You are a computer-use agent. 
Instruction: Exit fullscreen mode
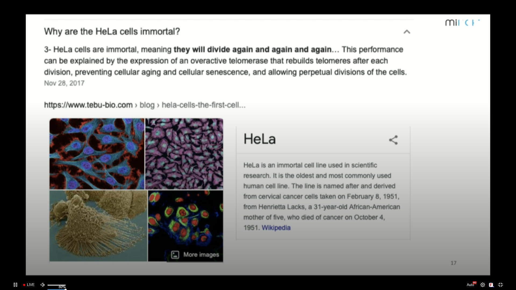(500, 285)
